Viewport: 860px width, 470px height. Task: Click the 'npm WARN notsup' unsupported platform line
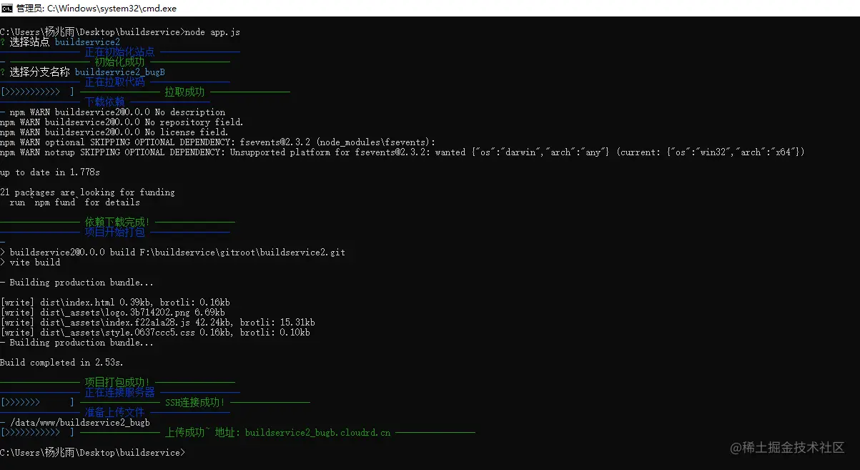tap(402, 152)
